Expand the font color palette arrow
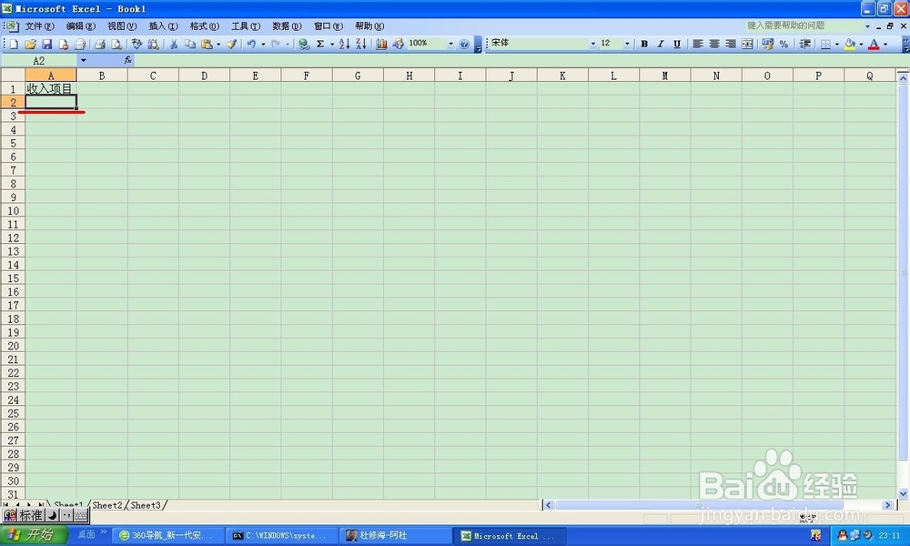Viewport: 910px width, 546px height. pos(885,44)
